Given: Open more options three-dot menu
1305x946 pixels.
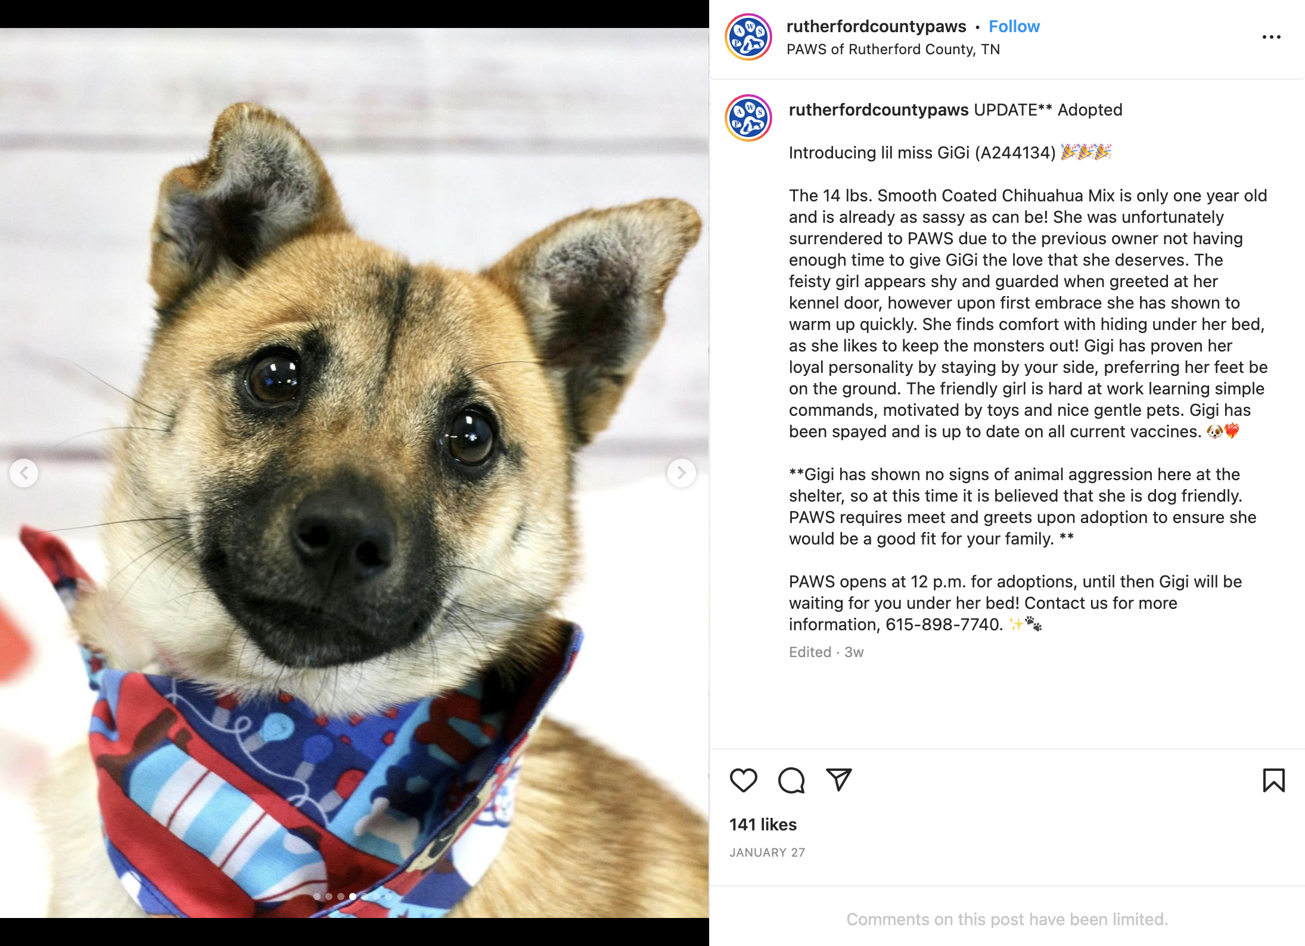Looking at the screenshot, I should click(x=1271, y=37).
